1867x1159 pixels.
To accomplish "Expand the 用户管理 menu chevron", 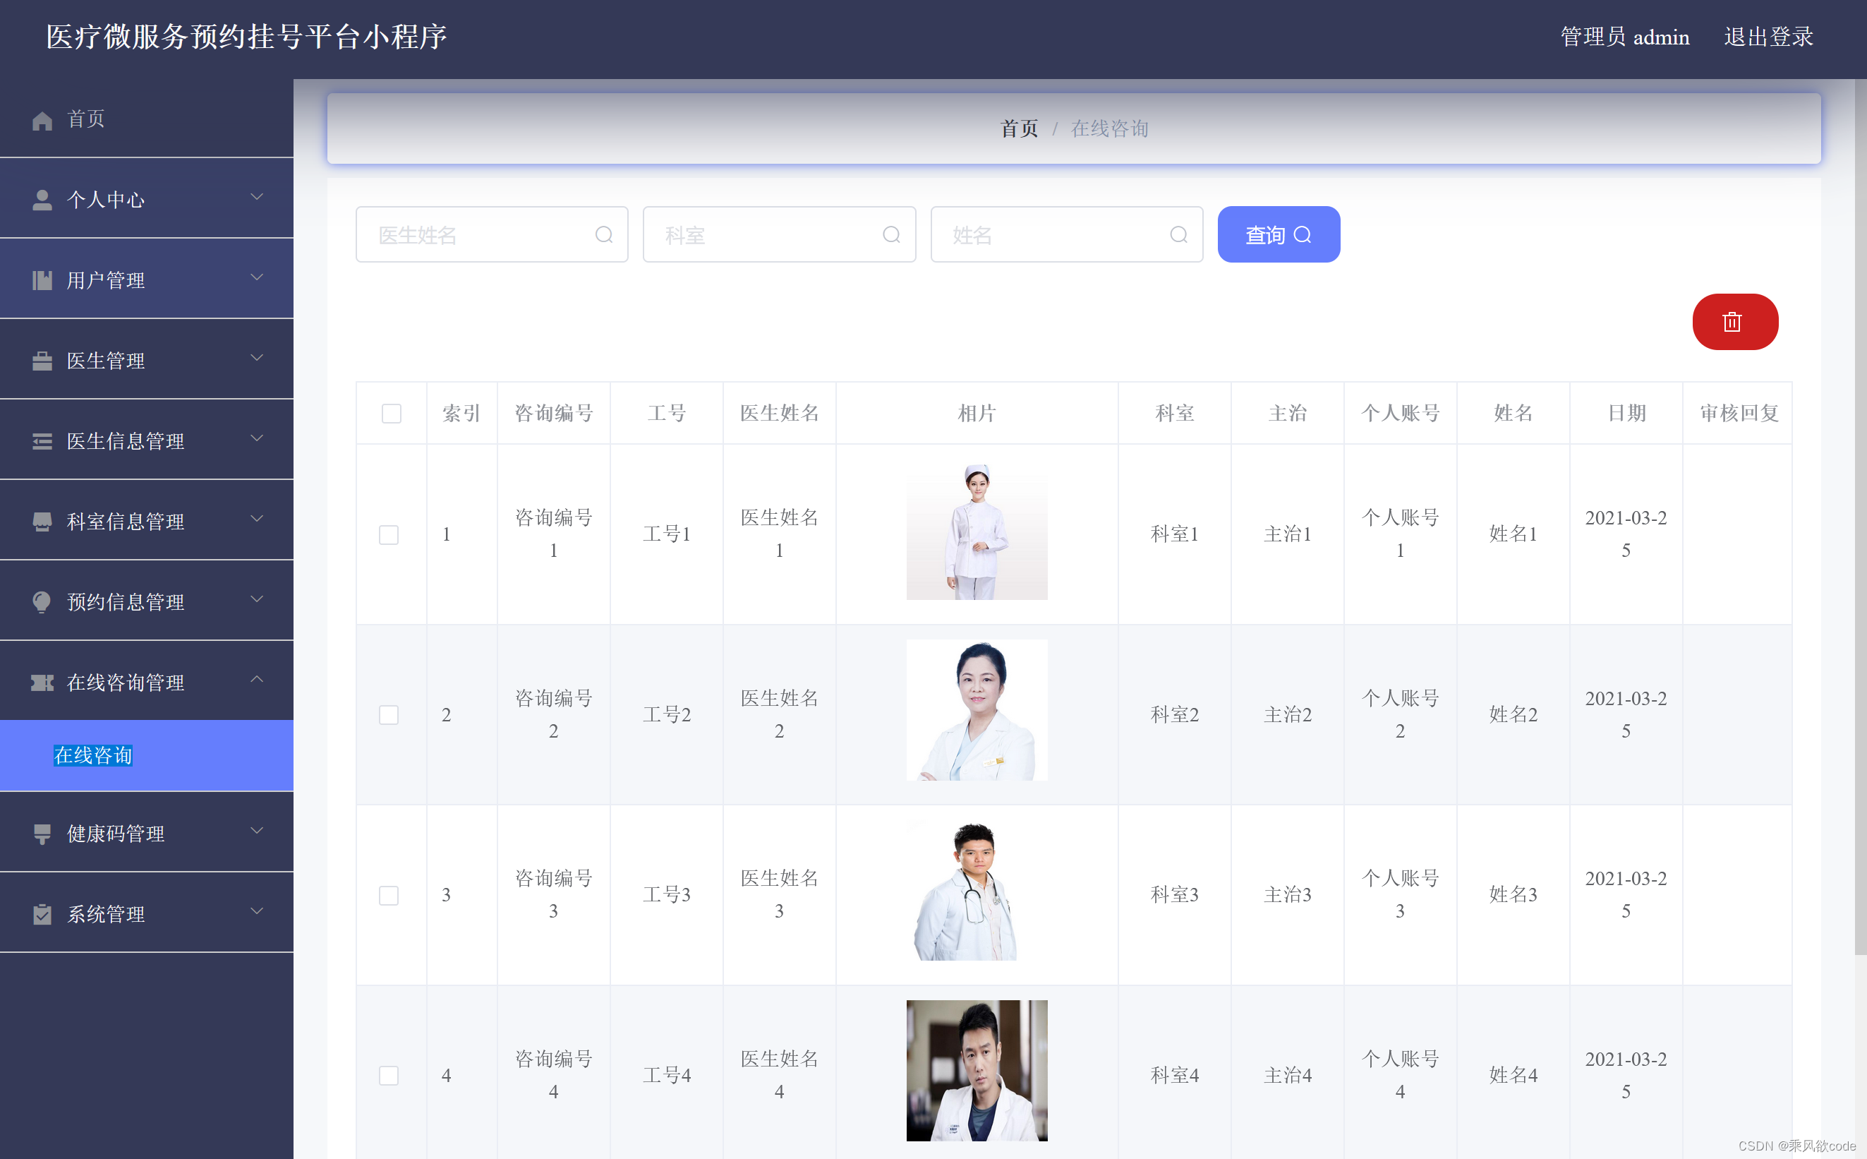I will [x=257, y=277].
